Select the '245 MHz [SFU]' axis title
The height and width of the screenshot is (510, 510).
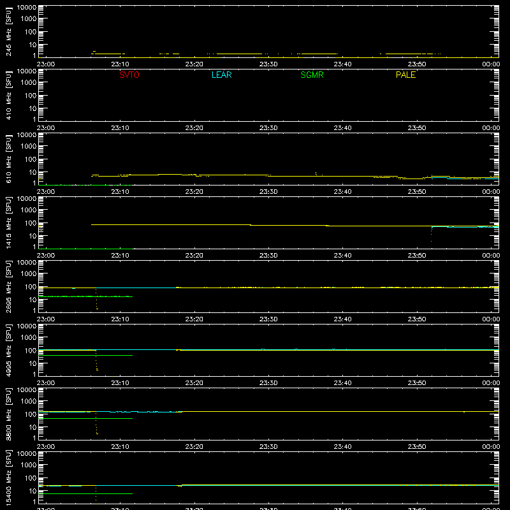(8, 31)
